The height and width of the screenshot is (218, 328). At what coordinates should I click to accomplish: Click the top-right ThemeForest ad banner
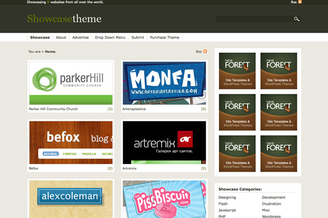click(279, 71)
